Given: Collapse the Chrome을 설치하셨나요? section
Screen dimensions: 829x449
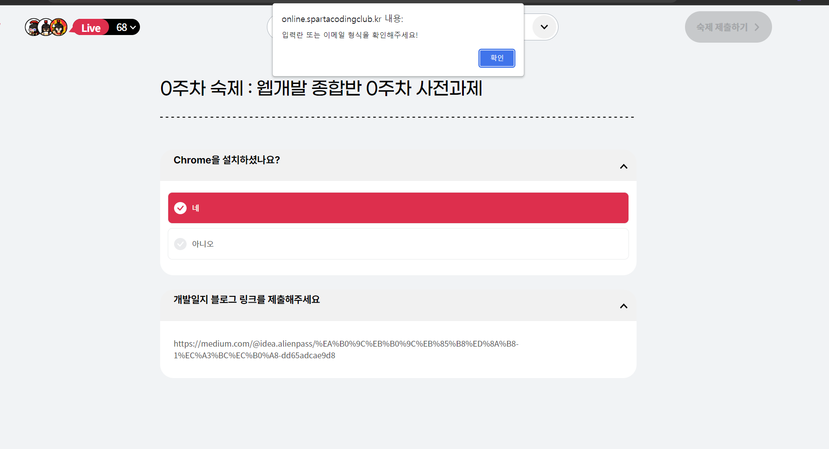Looking at the screenshot, I should tap(624, 167).
